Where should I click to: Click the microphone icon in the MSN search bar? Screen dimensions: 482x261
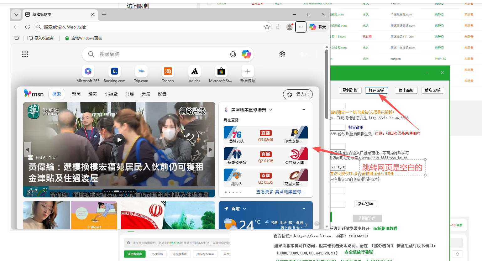tap(233, 54)
